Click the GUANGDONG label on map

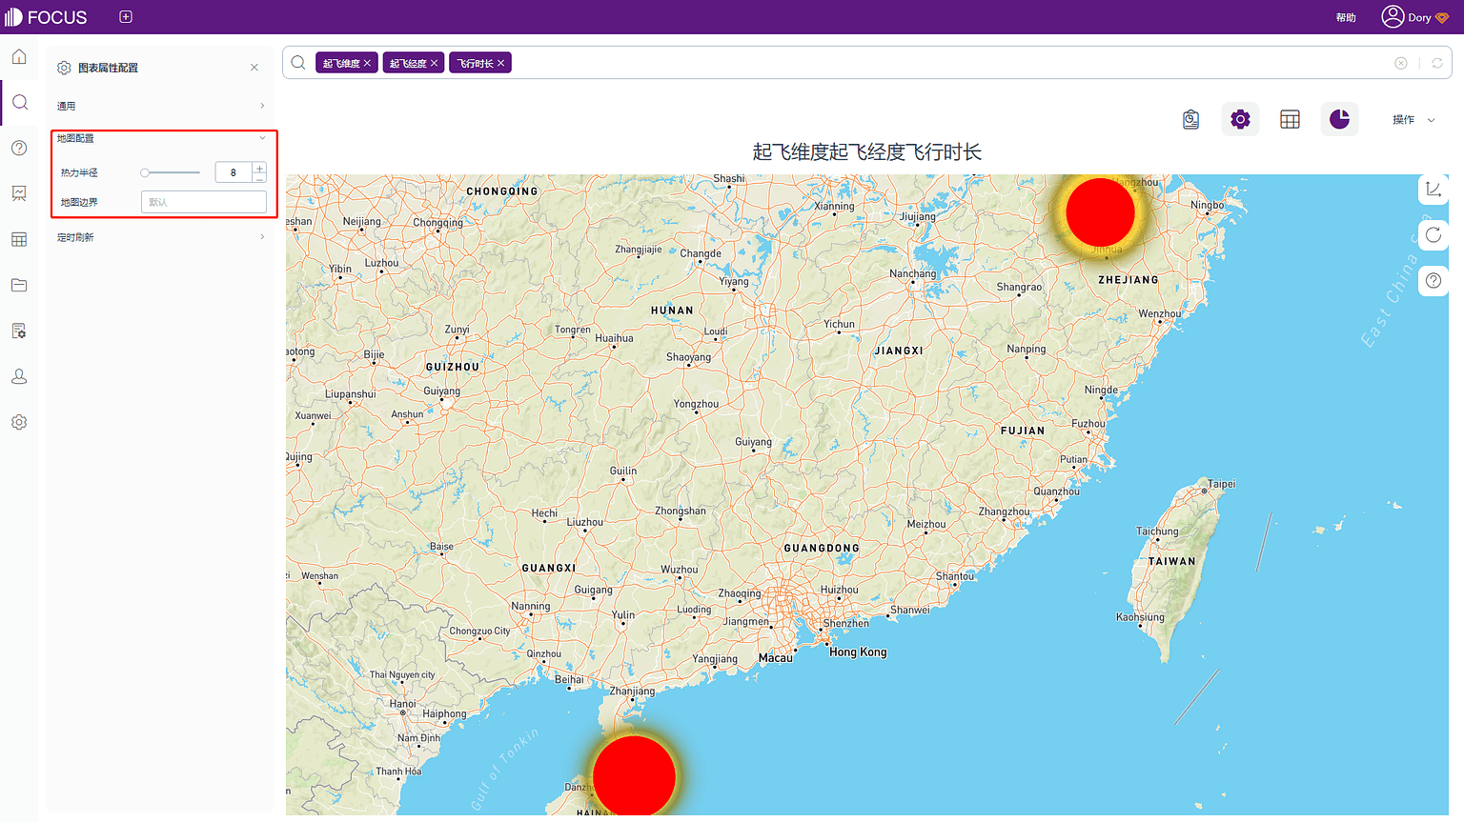822,549
